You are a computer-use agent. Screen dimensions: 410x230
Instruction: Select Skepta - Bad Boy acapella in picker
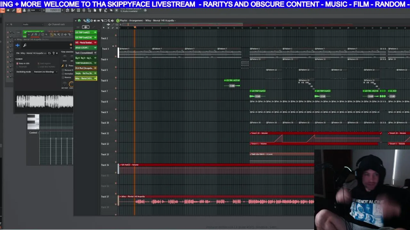point(86,73)
